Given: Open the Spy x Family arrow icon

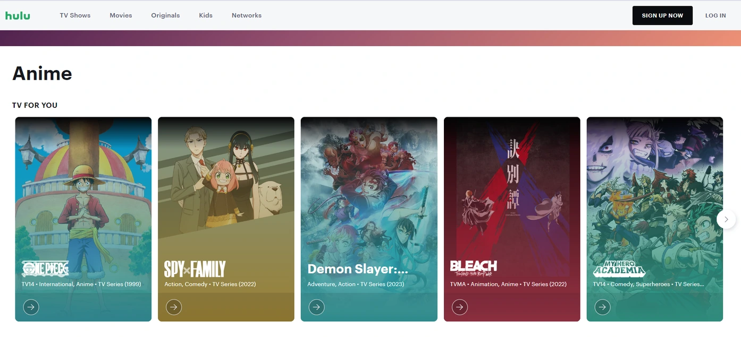Looking at the screenshot, I should click(174, 307).
